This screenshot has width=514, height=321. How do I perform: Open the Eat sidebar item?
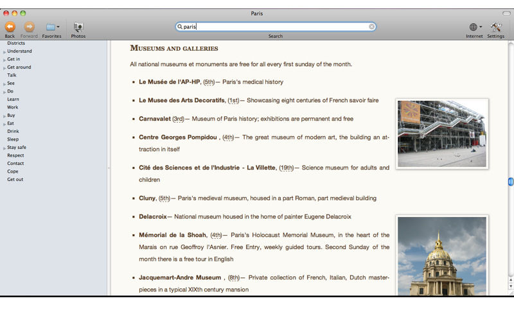tap(10, 123)
